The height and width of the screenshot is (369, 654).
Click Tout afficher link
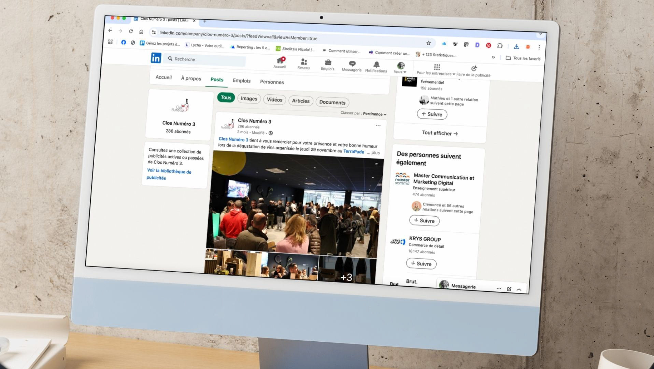[440, 133]
